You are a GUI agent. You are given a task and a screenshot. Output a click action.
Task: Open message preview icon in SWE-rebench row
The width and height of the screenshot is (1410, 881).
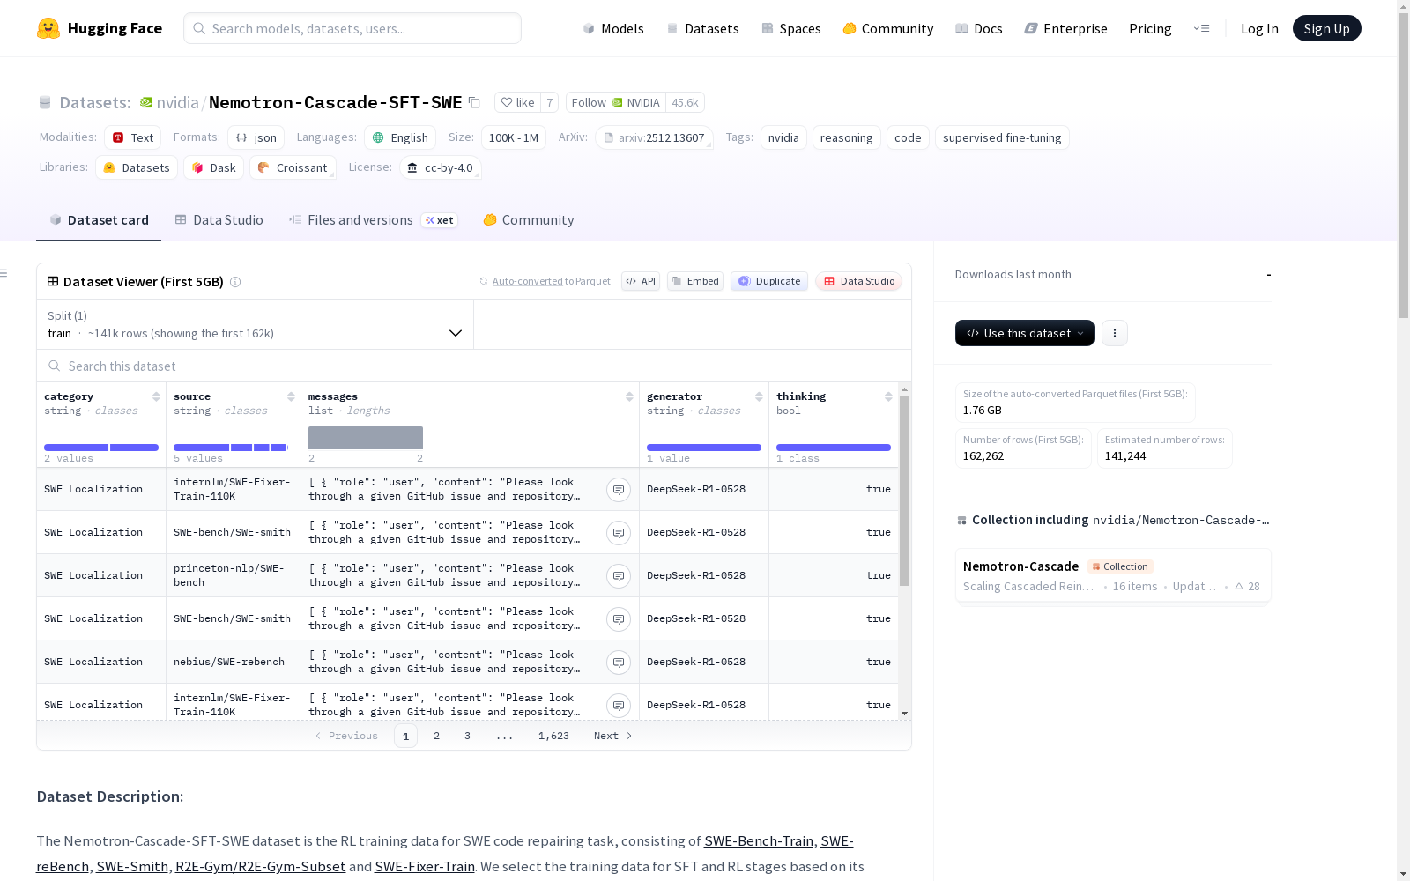[x=619, y=663]
